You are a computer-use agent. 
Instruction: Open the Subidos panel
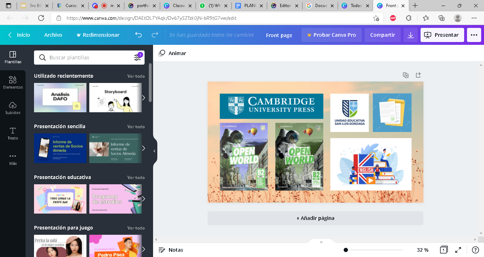13,108
